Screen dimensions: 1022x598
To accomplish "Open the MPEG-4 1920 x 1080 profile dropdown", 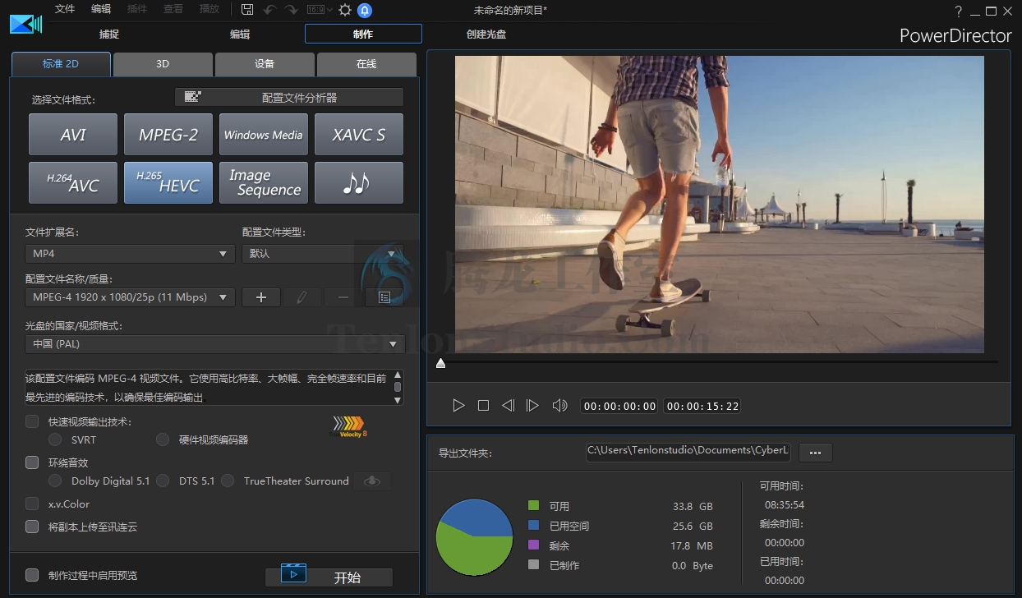I will click(131, 297).
